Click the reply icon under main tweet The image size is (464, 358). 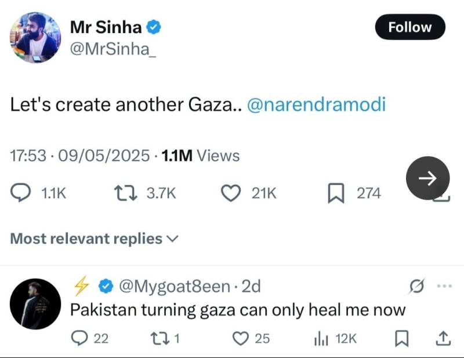pyautogui.click(x=20, y=193)
